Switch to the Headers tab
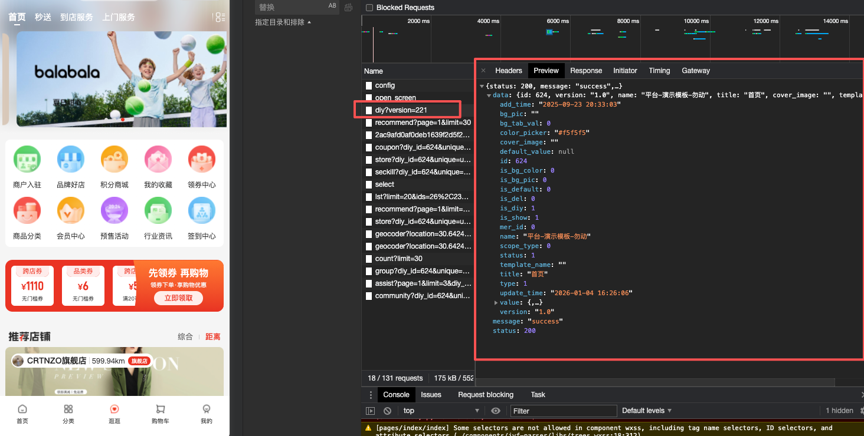Image resolution: width=864 pixels, height=436 pixels. tap(508, 71)
